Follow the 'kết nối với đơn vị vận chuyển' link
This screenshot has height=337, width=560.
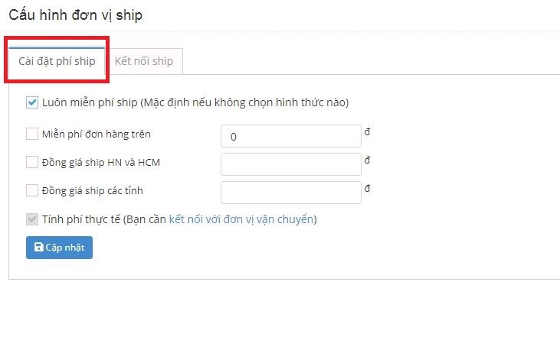click(x=241, y=219)
